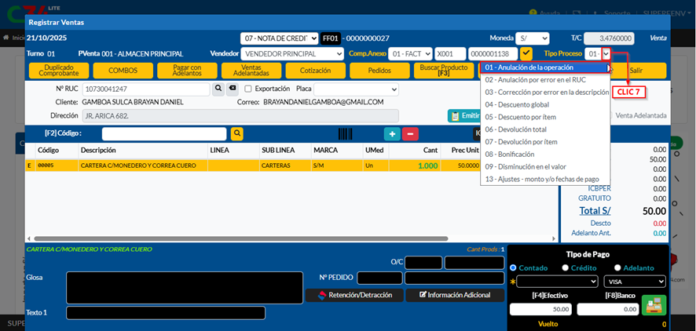Image resolution: width=696 pixels, height=331 pixels.
Task: Choose '06 - Devolución total' from list
Action: (515, 129)
